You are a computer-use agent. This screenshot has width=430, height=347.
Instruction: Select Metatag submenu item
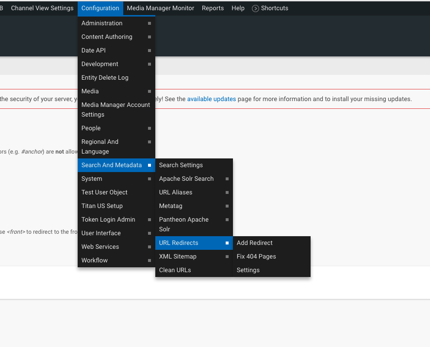[x=194, y=206]
